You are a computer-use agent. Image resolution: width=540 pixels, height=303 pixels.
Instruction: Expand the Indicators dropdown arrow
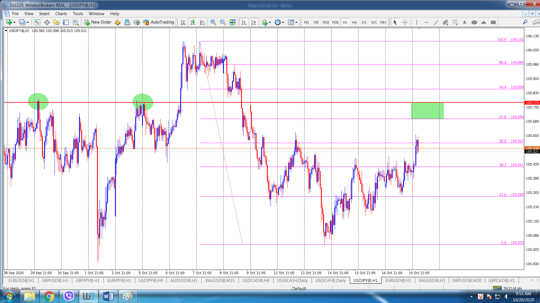[270, 22]
